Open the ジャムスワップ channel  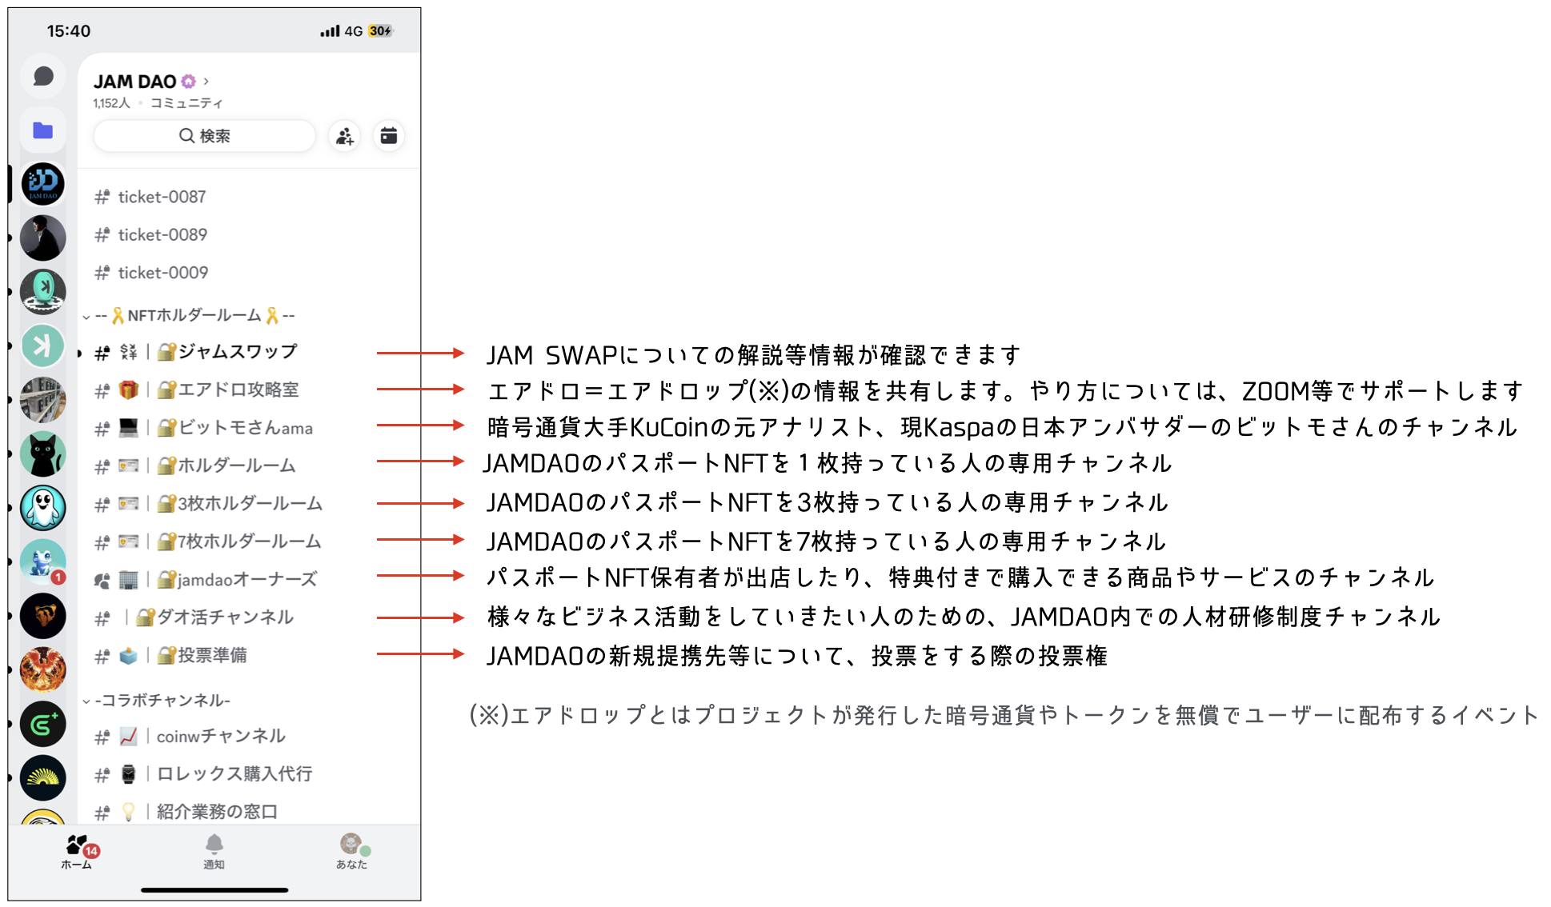(x=237, y=352)
